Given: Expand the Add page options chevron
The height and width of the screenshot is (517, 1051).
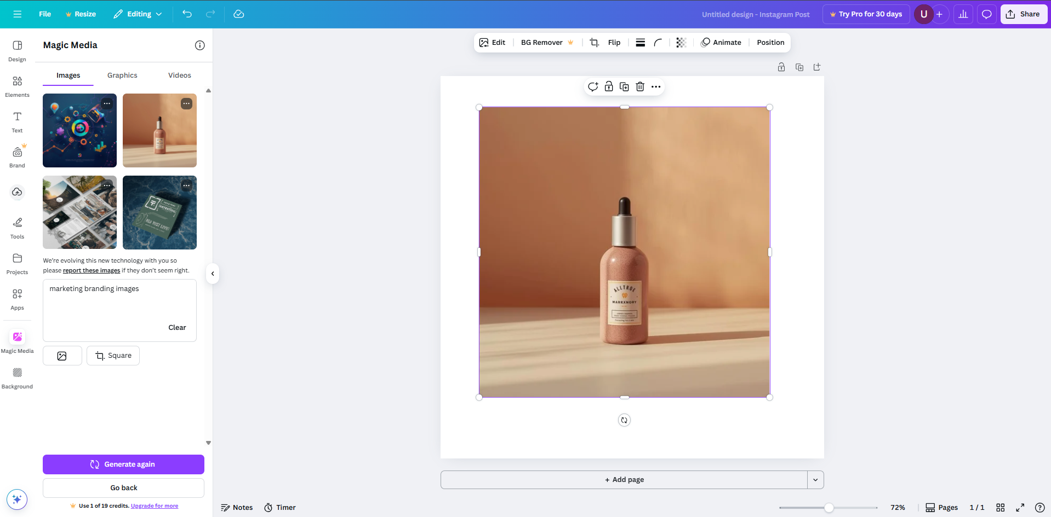Looking at the screenshot, I should pyautogui.click(x=815, y=479).
